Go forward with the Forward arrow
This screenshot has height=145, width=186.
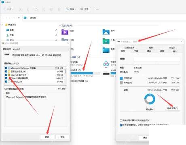[x=9, y=18]
